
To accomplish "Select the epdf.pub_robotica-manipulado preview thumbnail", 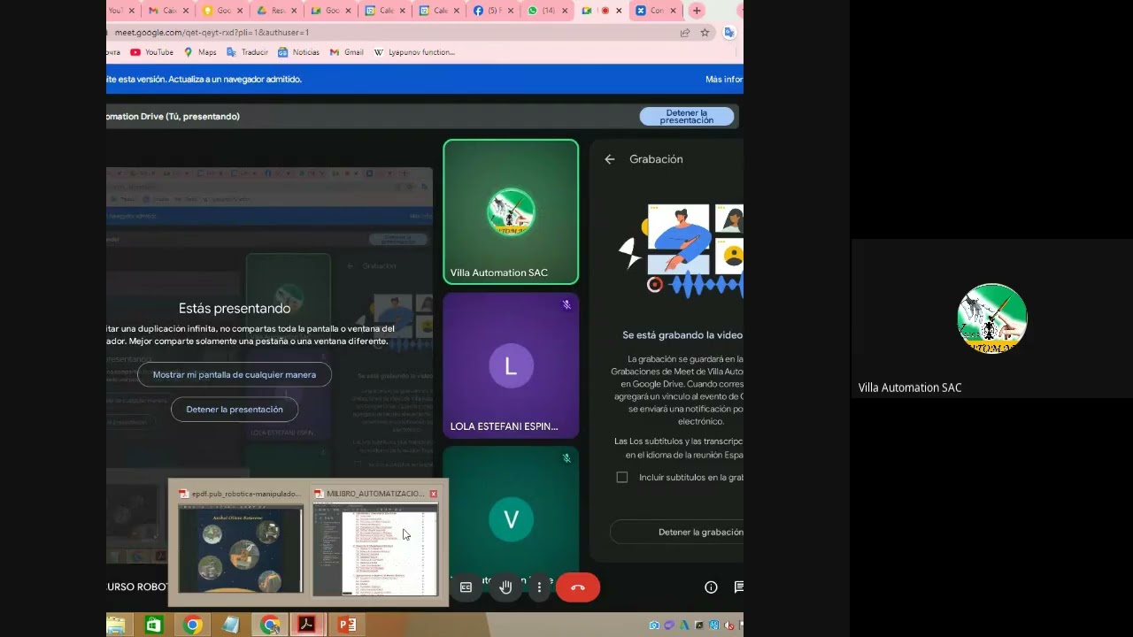I will 240,541.
